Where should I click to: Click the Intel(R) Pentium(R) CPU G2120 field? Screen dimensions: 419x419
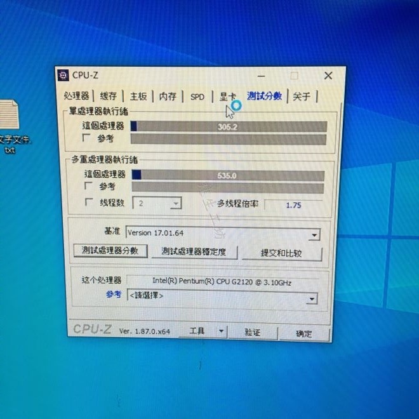point(223,282)
